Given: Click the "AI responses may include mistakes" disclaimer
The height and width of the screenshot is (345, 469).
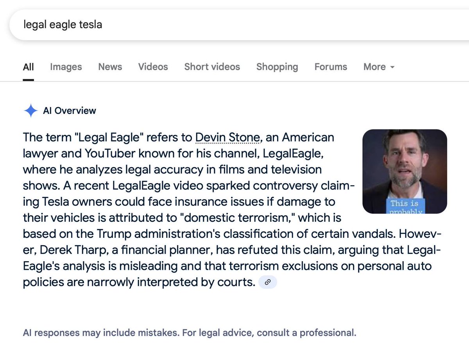Looking at the screenshot, I should 190,333.
